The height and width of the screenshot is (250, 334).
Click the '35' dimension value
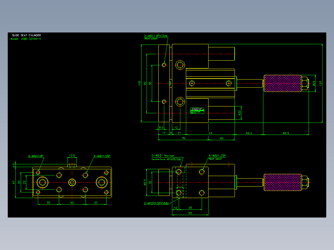click(x=191, y=208)
